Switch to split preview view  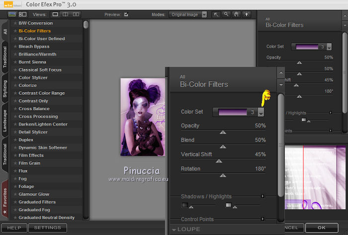pyautogui.click(x=66, y=14)
